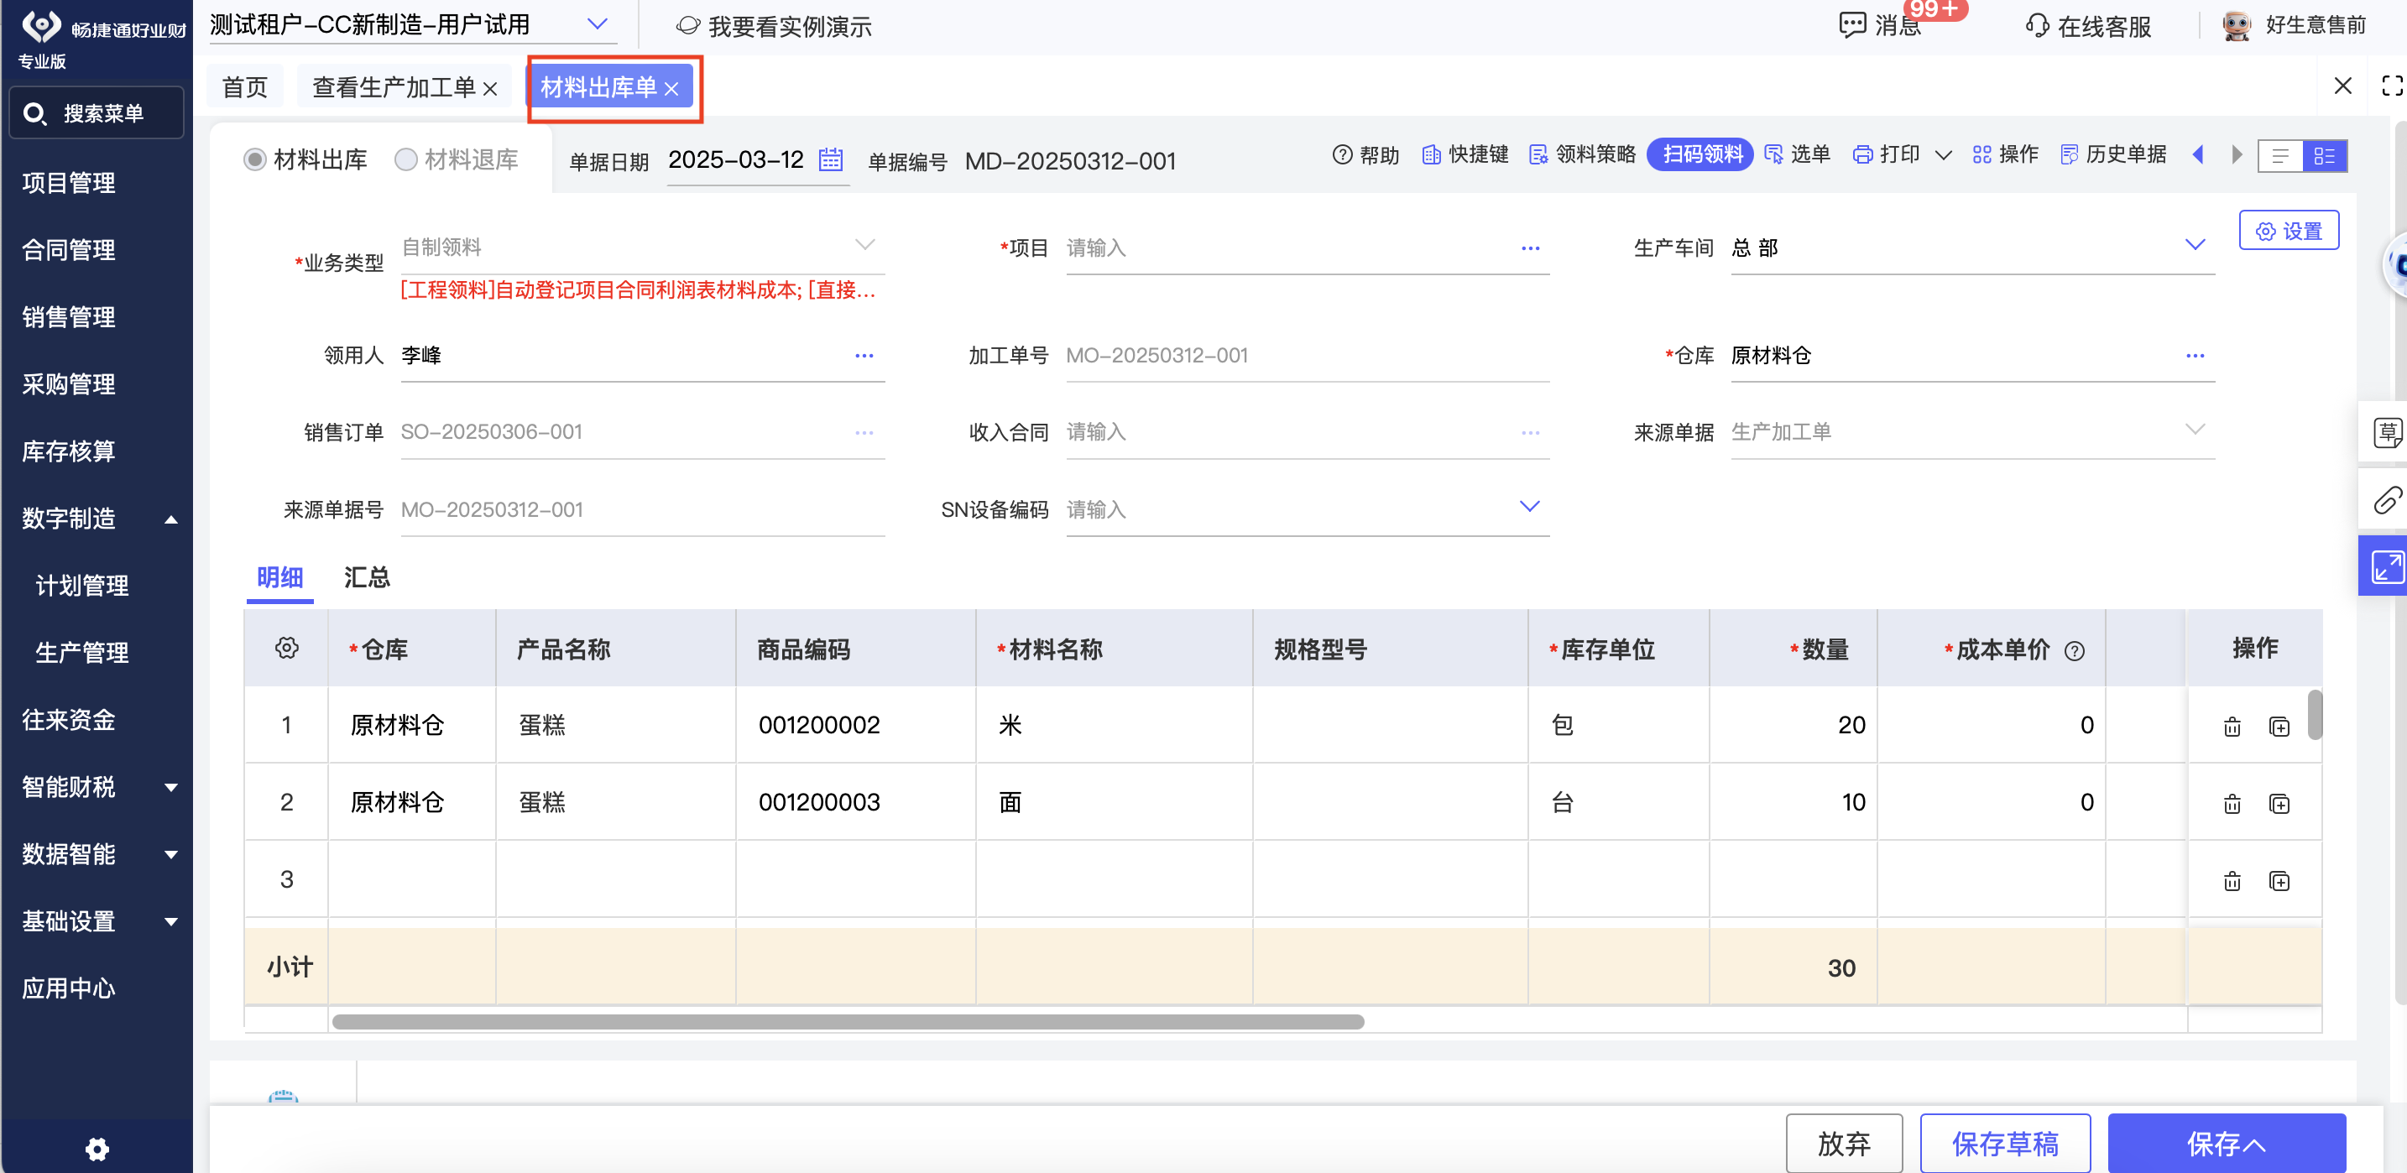Click the 设置 settings button
Viewport: 2407px width, 1173px height.
click(2289, 231)
